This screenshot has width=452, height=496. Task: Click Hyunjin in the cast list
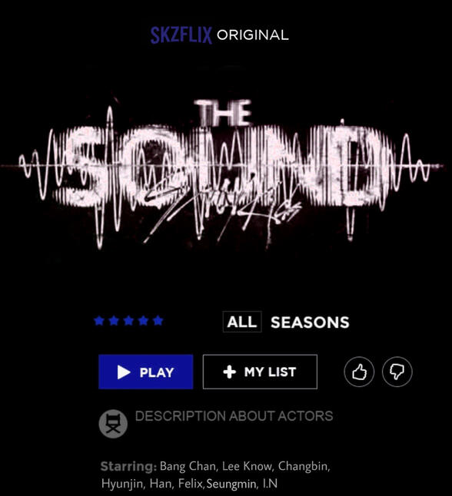[x=121, y=484]
